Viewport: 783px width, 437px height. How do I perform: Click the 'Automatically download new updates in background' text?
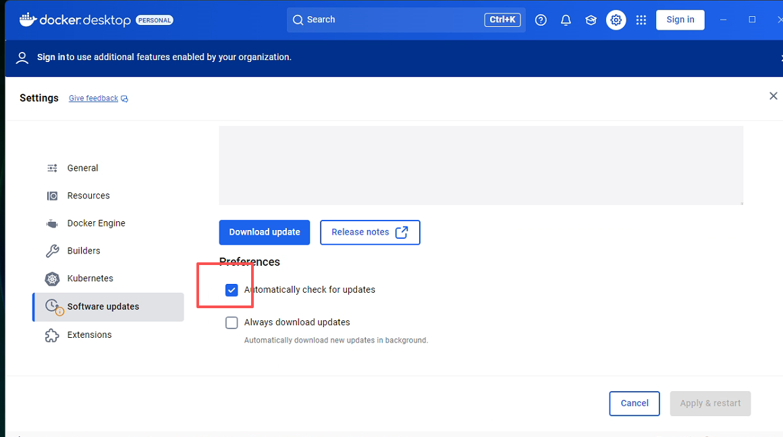click(335, 340)
